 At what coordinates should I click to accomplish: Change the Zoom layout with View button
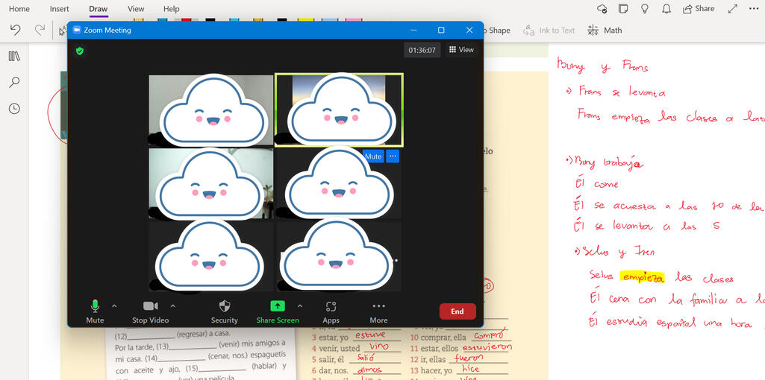(x=460, y=50)
